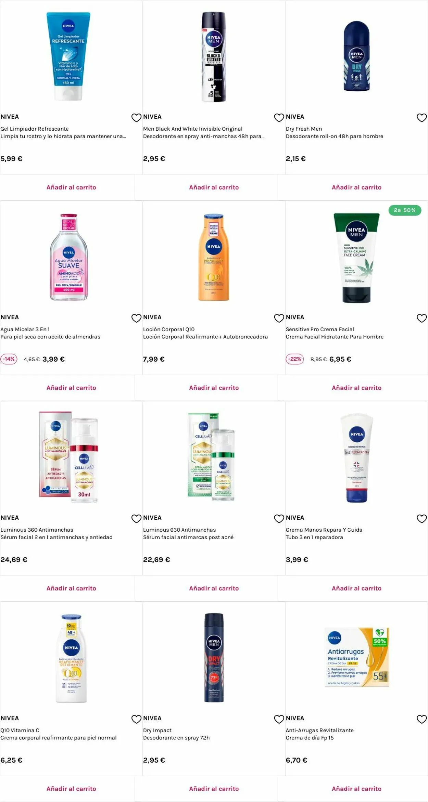The height and width of the screenshot is (802, 428).
Task: Toggle favorite heart on Q10 Vitamina C
Action: pyautogui.click(x=136, y=719)
